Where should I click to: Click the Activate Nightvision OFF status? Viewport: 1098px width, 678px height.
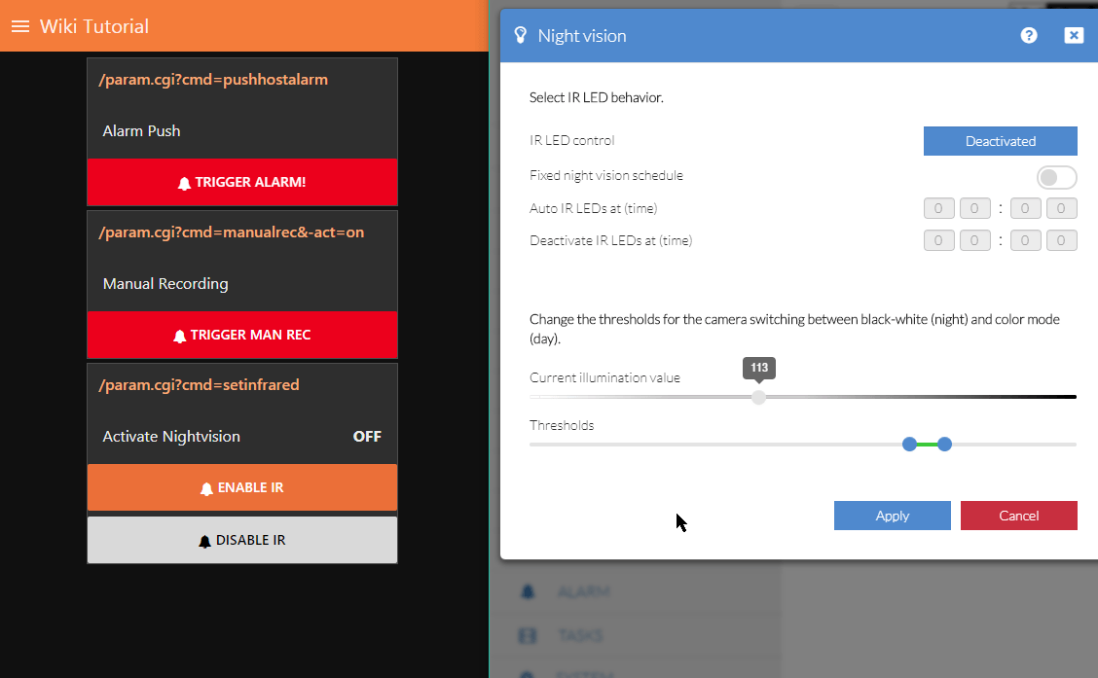367,437
